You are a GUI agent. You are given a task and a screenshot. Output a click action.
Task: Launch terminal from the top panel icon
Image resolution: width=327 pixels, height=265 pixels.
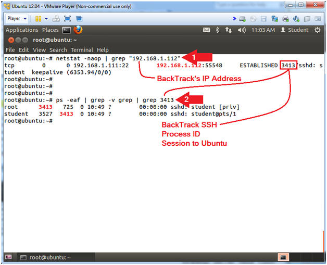pyautogui.click(x=67, y=30)
